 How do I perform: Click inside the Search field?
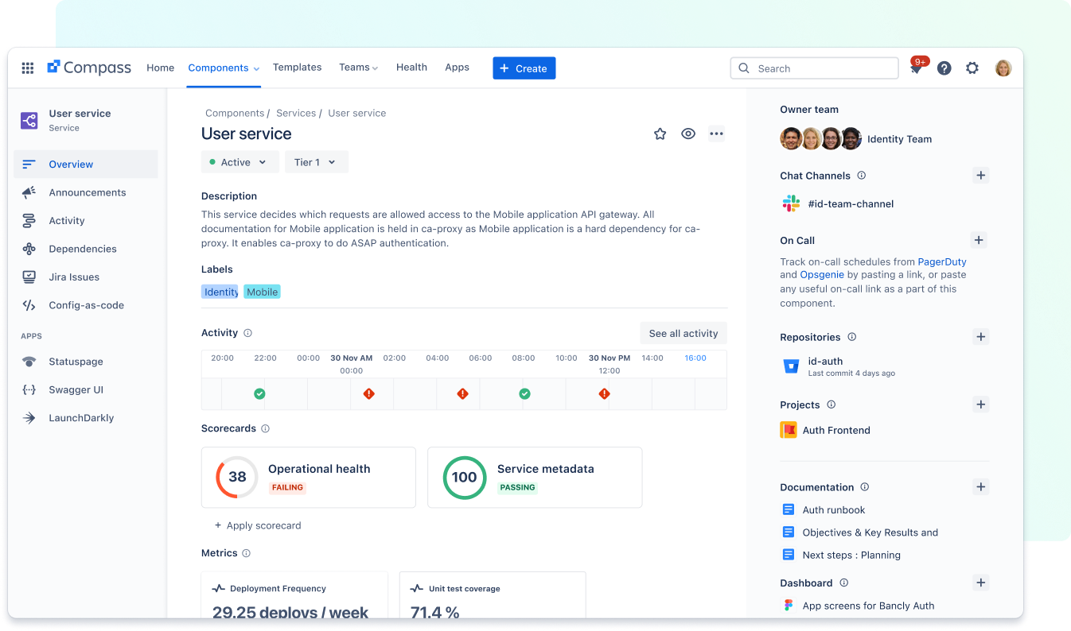click(x=813, y=68)
